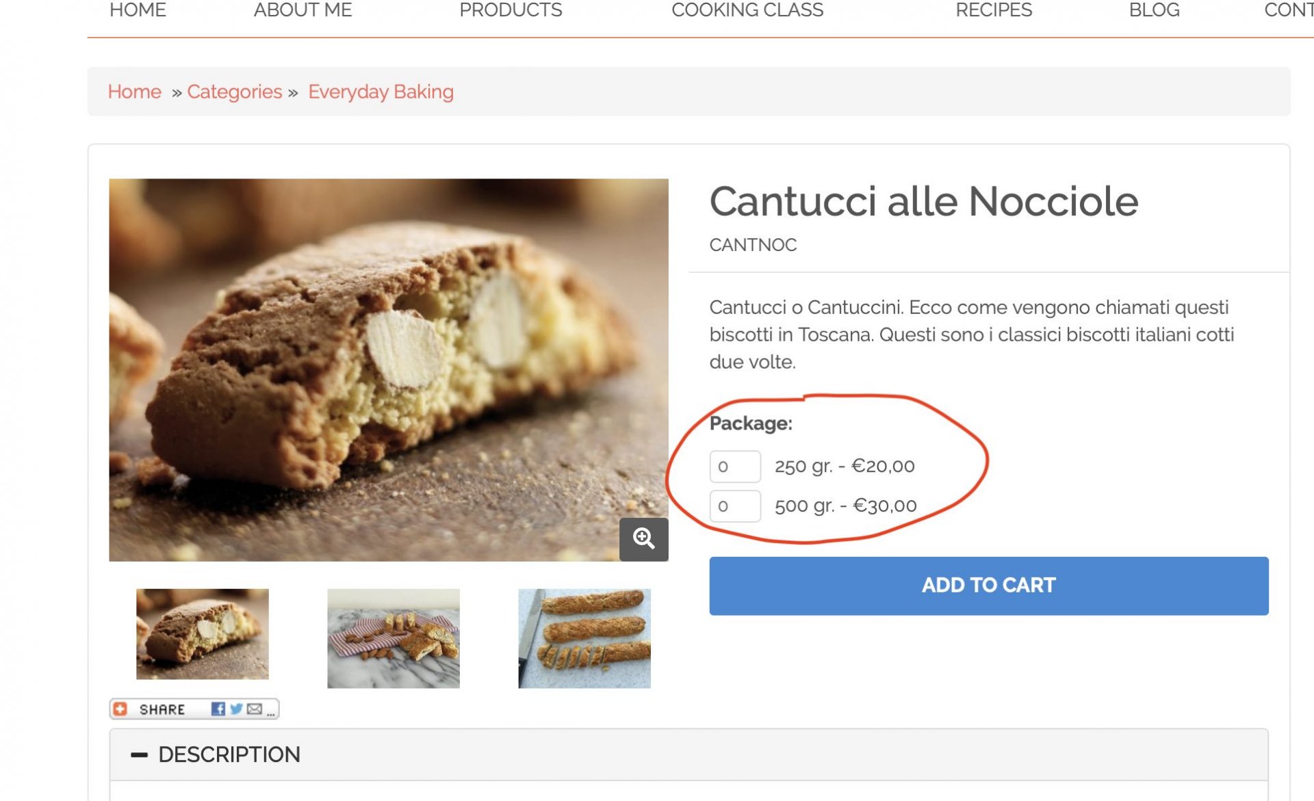The image size is (1314, 801).
Task: Open the PRODUCTS menu
Action: pyautogui.click(x=511, y=10)
